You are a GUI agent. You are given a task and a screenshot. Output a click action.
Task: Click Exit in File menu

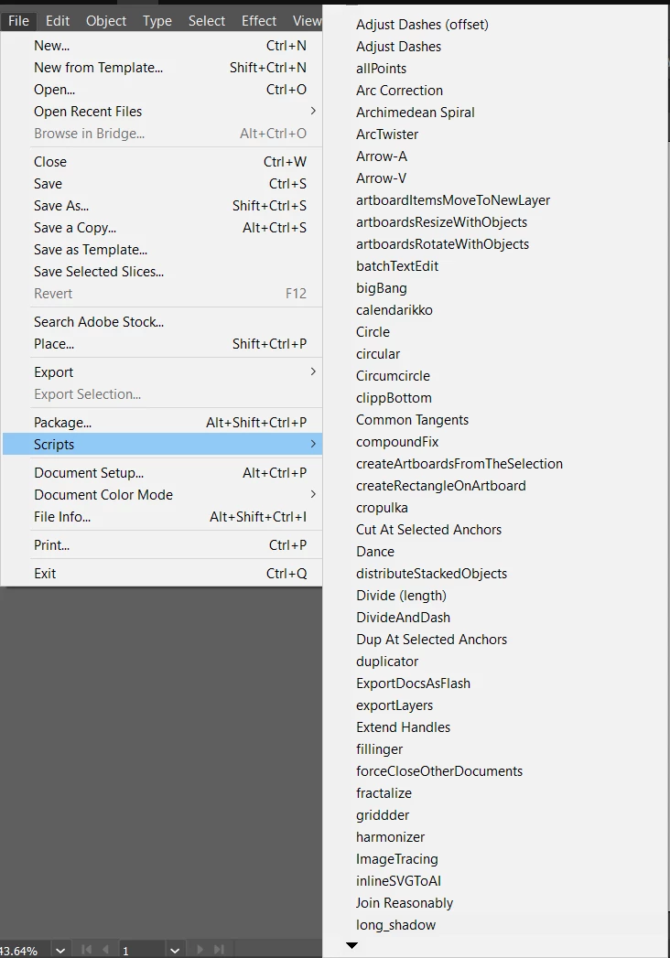[162, 574]
